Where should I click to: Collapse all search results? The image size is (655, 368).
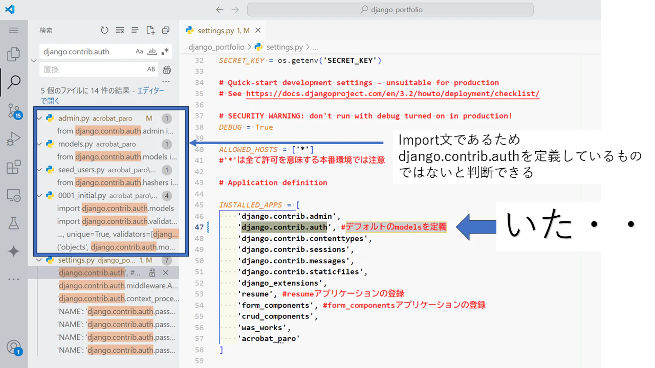tap(166, 30)
